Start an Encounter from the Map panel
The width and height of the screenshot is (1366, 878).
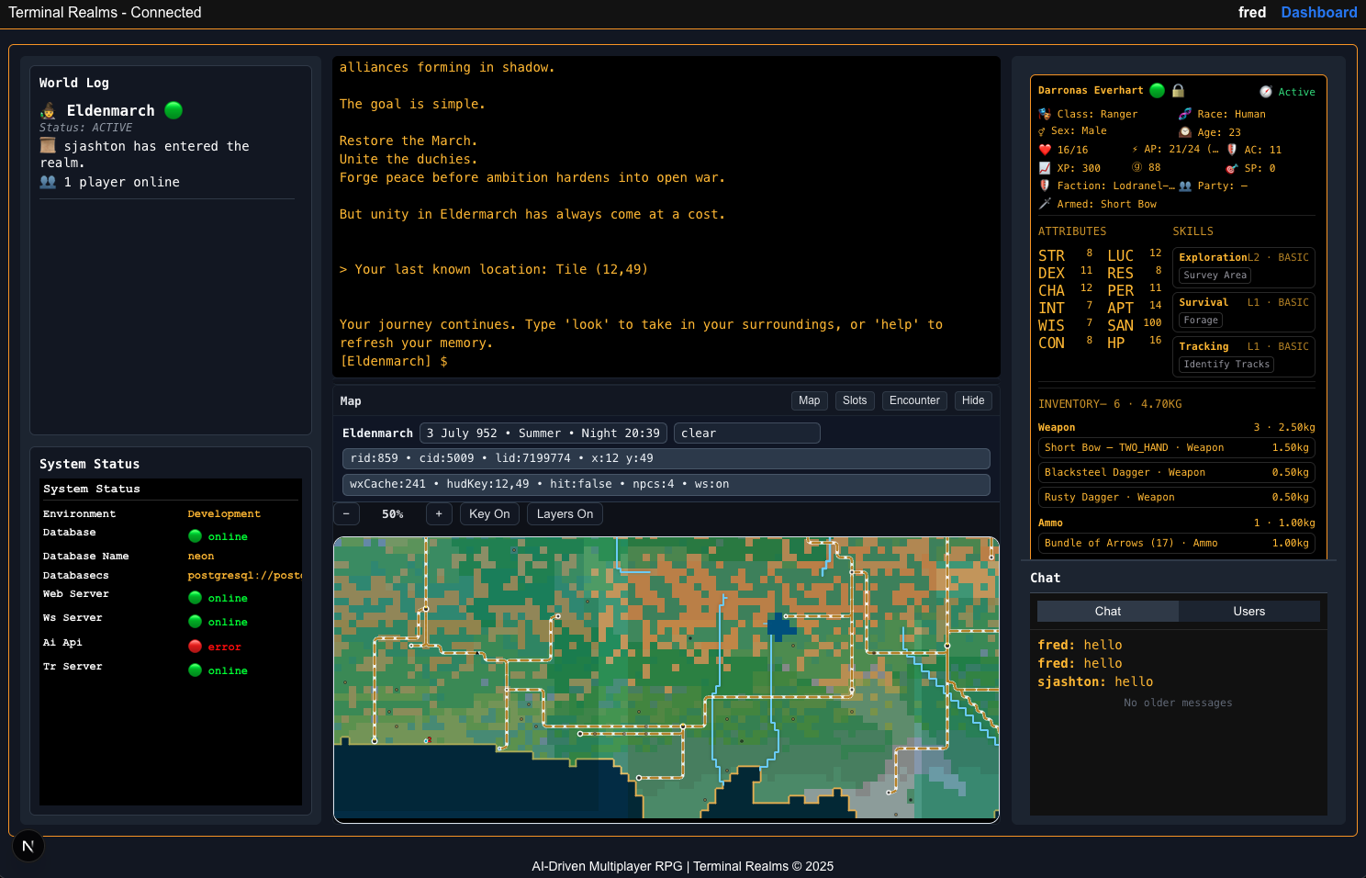click(x=914, y=400)
